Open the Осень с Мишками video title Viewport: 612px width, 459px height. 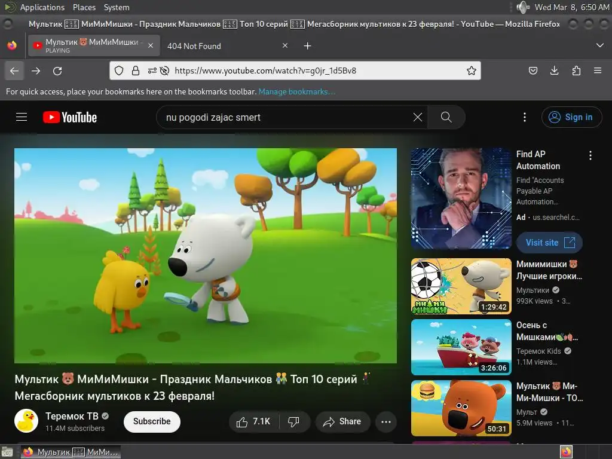coord(547,331)
